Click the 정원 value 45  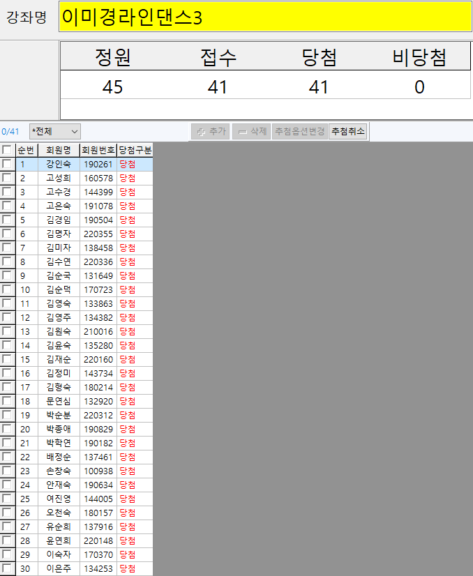click(112, 87)
